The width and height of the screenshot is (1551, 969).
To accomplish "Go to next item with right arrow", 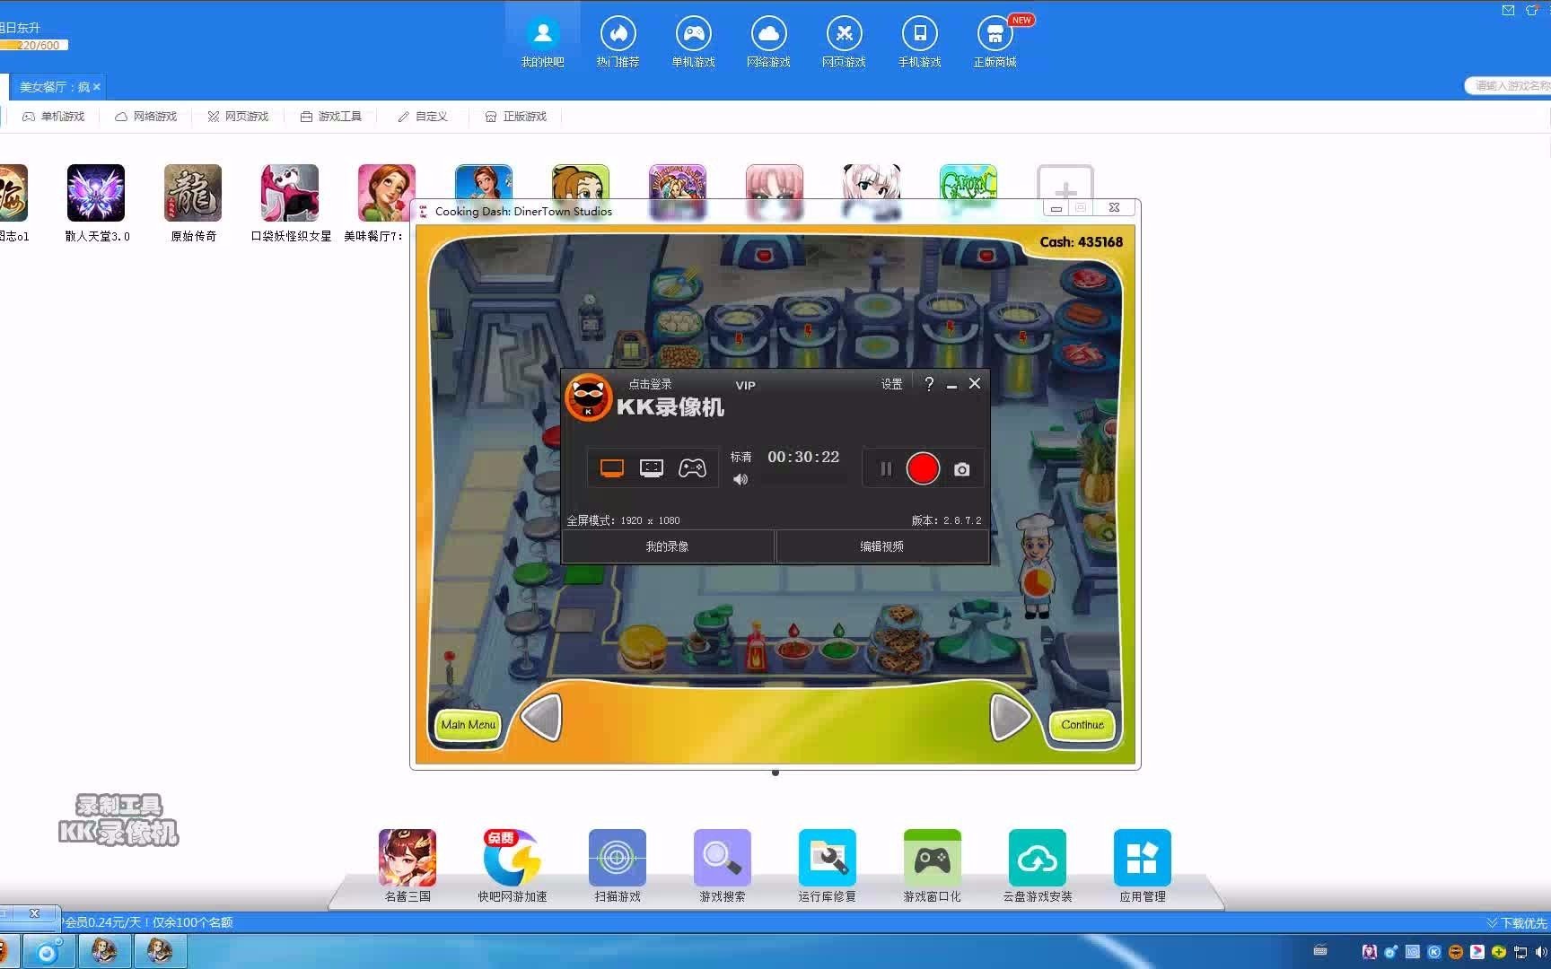I will tap(1010, 717).
